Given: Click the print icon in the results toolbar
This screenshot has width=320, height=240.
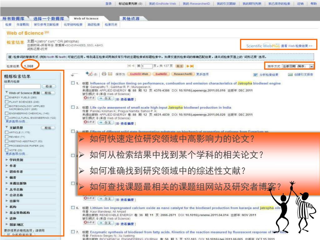Looking at the screenshot, I should tap(104, 74).
